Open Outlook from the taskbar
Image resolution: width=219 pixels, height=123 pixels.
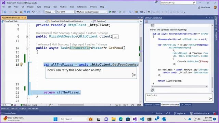click(164, 119)
